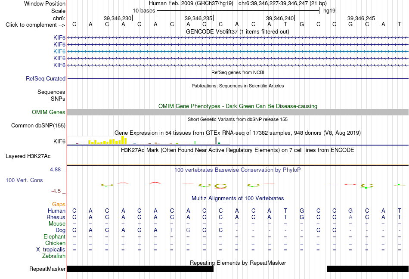Open the GENCODE V50lift37 track title

point(237,31)
